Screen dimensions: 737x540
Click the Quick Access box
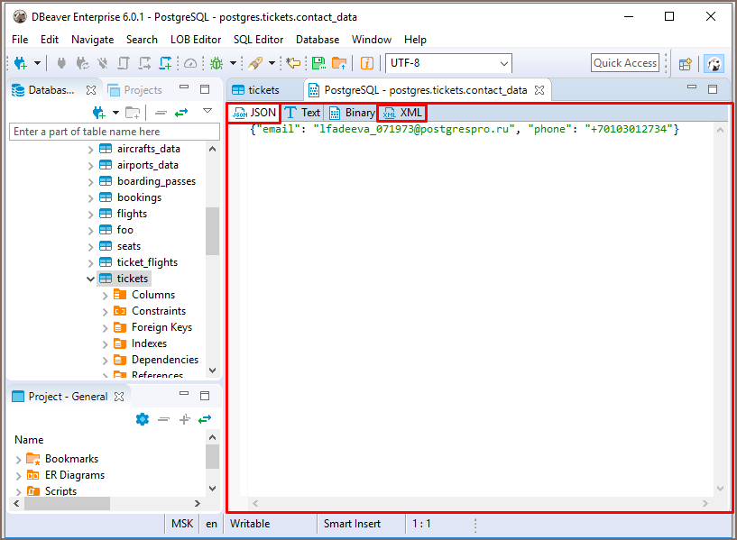click(625, 63)
